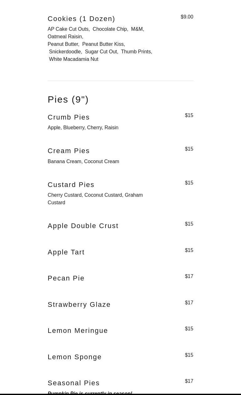The height and width of the screenshot is (395, 241).
Task: Click Banana Cream, Coconut Cream description
Action: coord(83,162)
